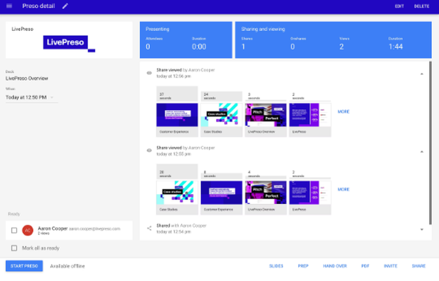
Task: Click the LivePreso logo card
Action: click(x=69, y=40)
